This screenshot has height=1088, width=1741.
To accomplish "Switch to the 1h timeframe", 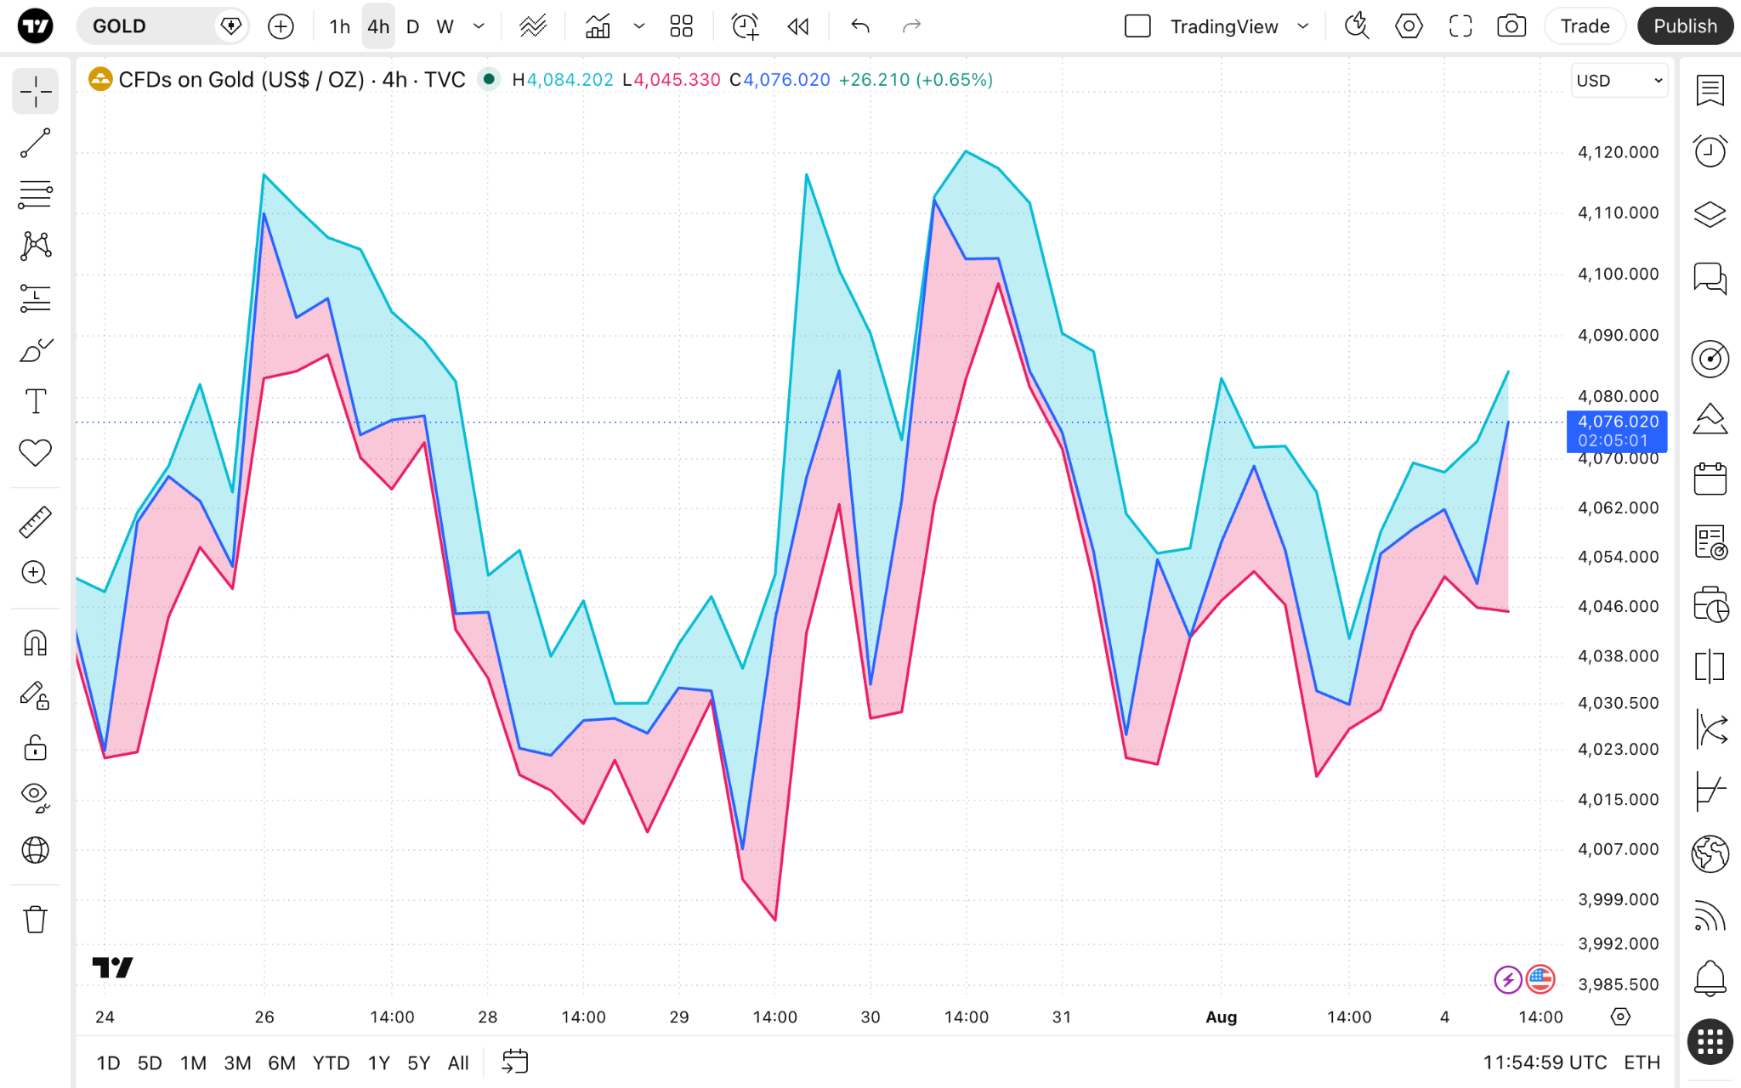I will tap(339, 26).
